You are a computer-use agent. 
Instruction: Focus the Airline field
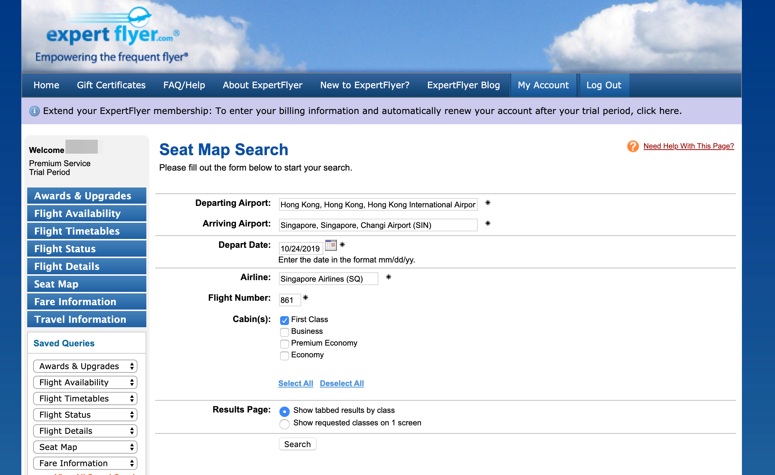[328, 279]
